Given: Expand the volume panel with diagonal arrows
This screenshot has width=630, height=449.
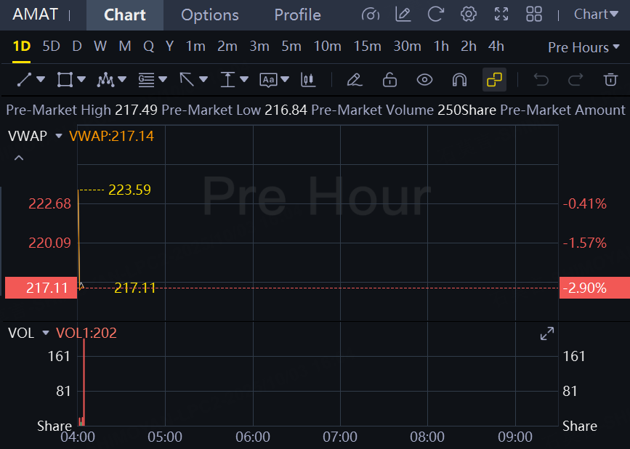Looking at the screenshot, I should (547, 333).
